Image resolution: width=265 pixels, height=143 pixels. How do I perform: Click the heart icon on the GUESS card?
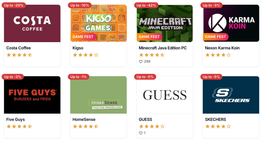pos(141,133)
